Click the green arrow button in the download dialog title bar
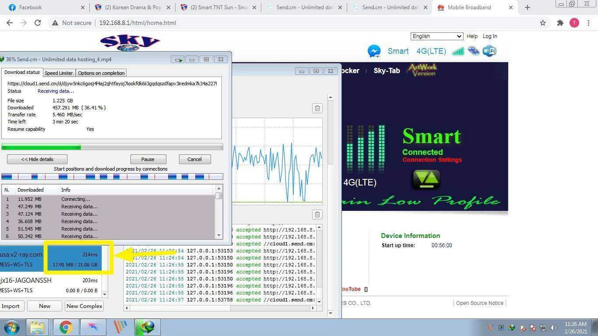 click(x=178, y=59)
